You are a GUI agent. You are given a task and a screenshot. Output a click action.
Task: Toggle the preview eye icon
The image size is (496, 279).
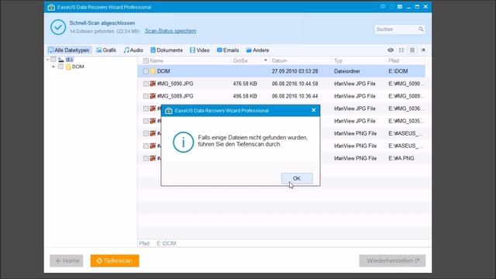pyautogui.click(x=391, y=50)
